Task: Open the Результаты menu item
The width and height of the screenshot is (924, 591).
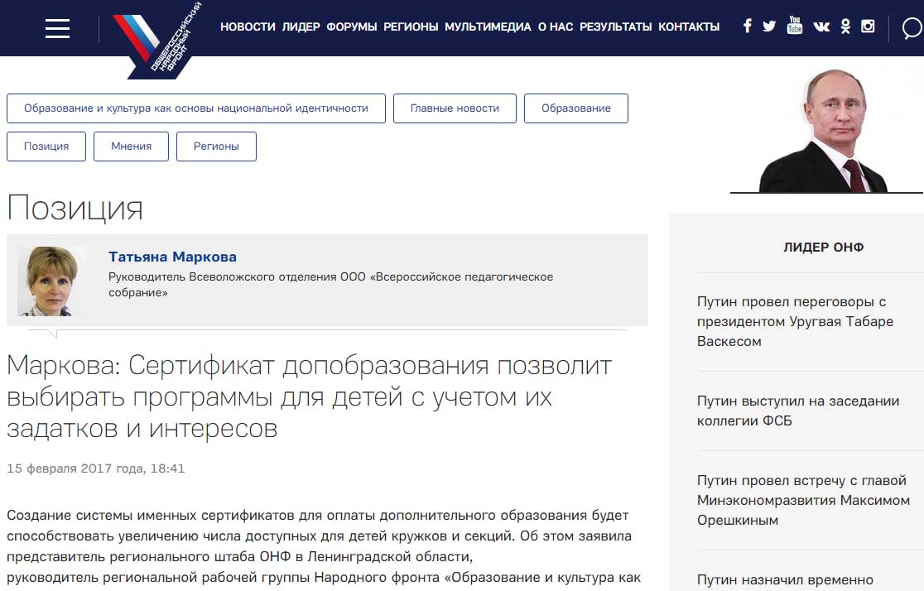Action: click(x=616, y=27)
